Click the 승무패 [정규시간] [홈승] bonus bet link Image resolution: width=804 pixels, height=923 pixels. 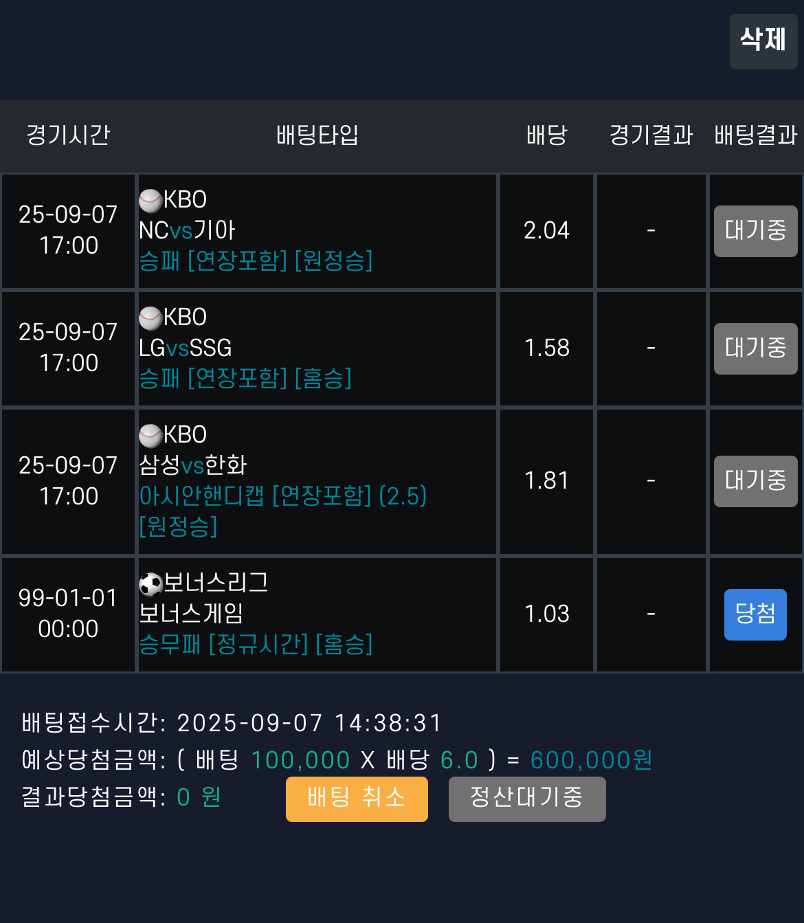tap(256, 645)
